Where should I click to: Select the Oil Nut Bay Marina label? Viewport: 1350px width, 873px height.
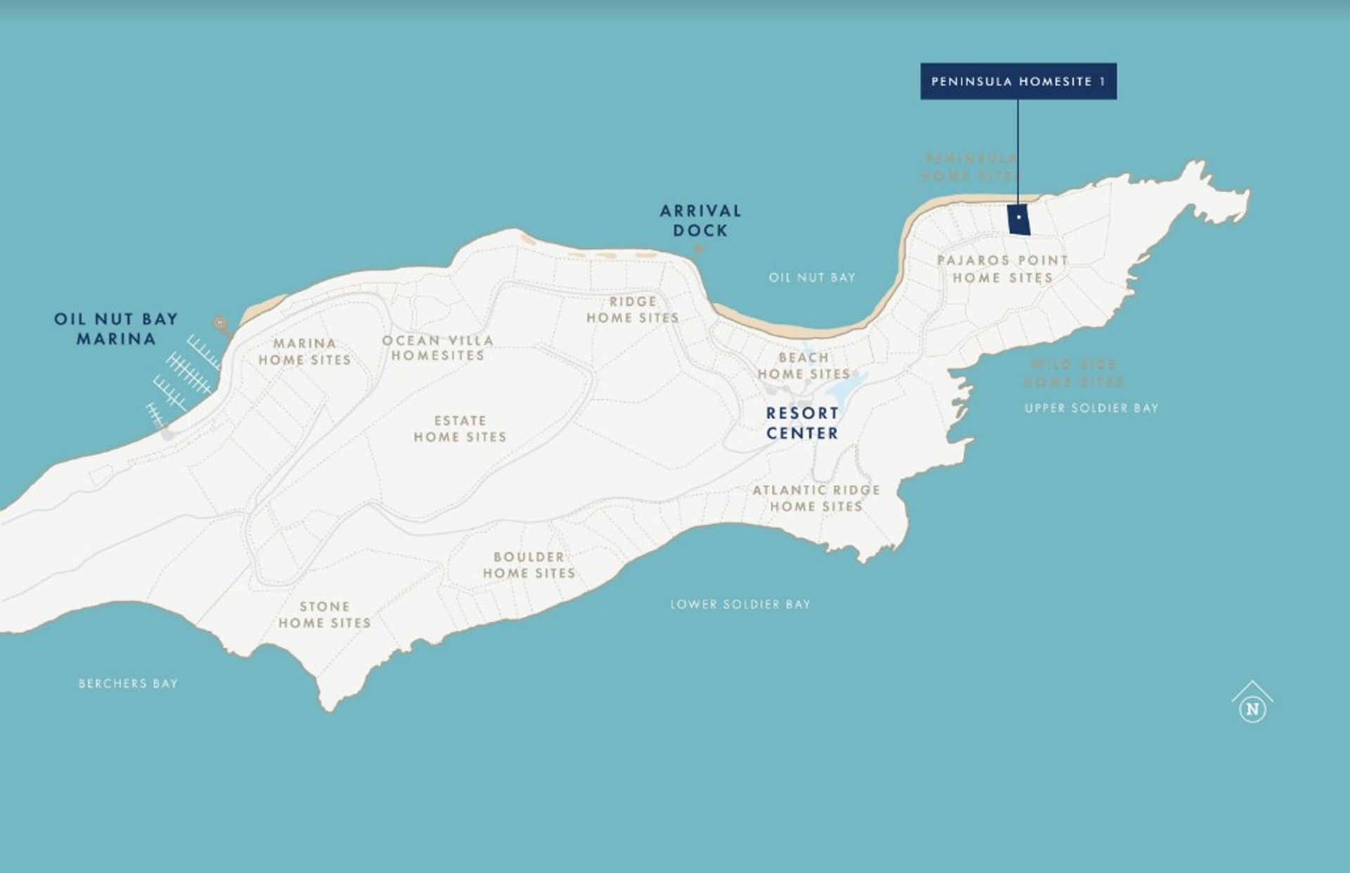tap(116, 329)
